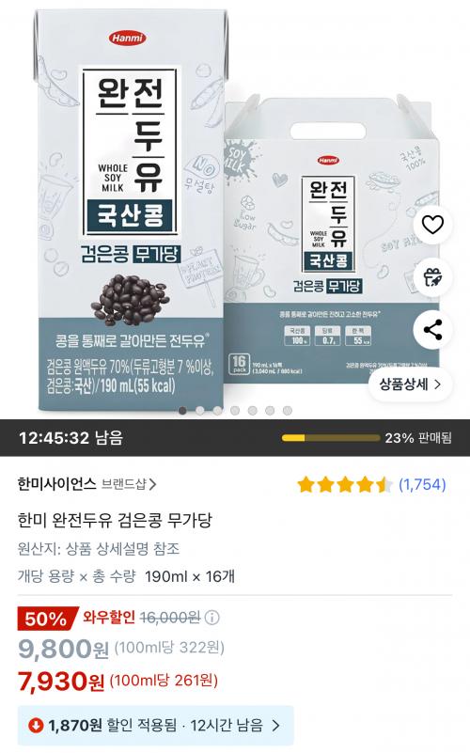Screen dimensions: 470x753
Task: Tap the 한미 완전두유 검은콩 무가당 title
Action: pos(115,520)
